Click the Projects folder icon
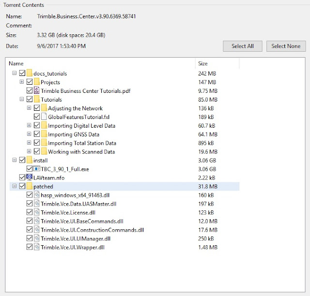Screen dimensions: 310x296 pyautogui.click(x=37, y=82)
